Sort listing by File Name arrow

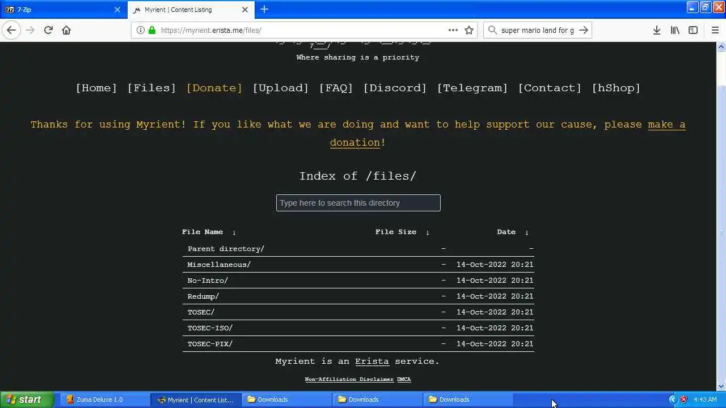click(234, 232)
